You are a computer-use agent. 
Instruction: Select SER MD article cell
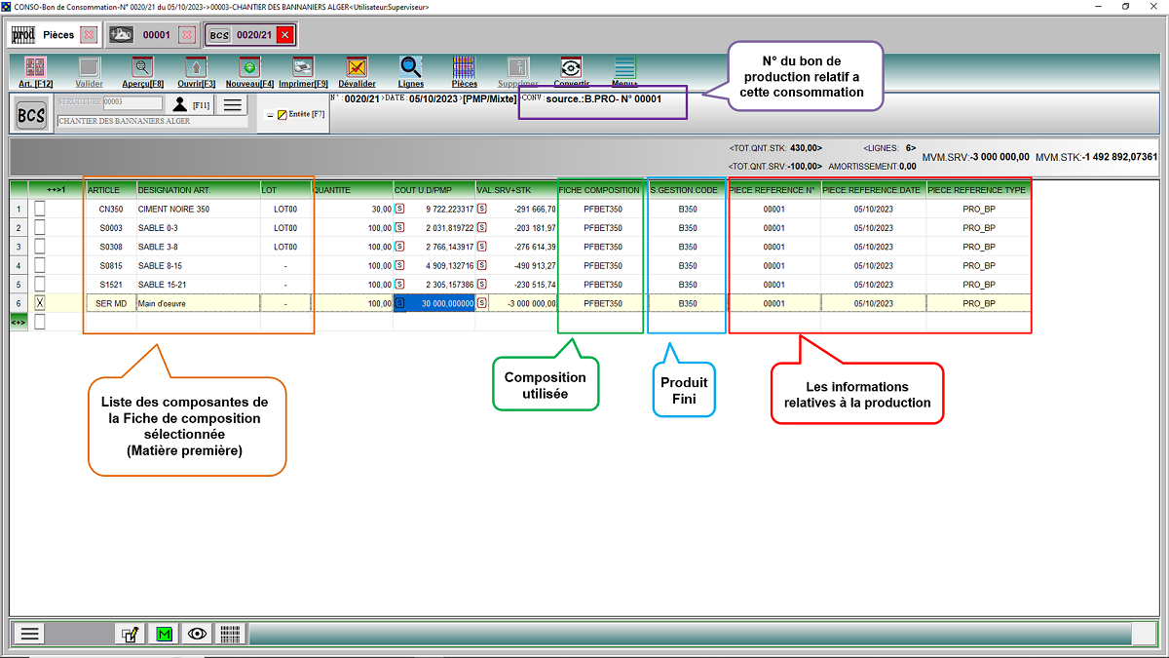coord(111,303)
